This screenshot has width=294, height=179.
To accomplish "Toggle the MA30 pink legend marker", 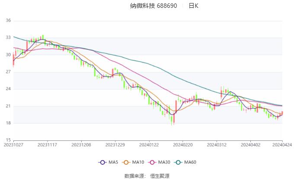I will click(152, 162).
